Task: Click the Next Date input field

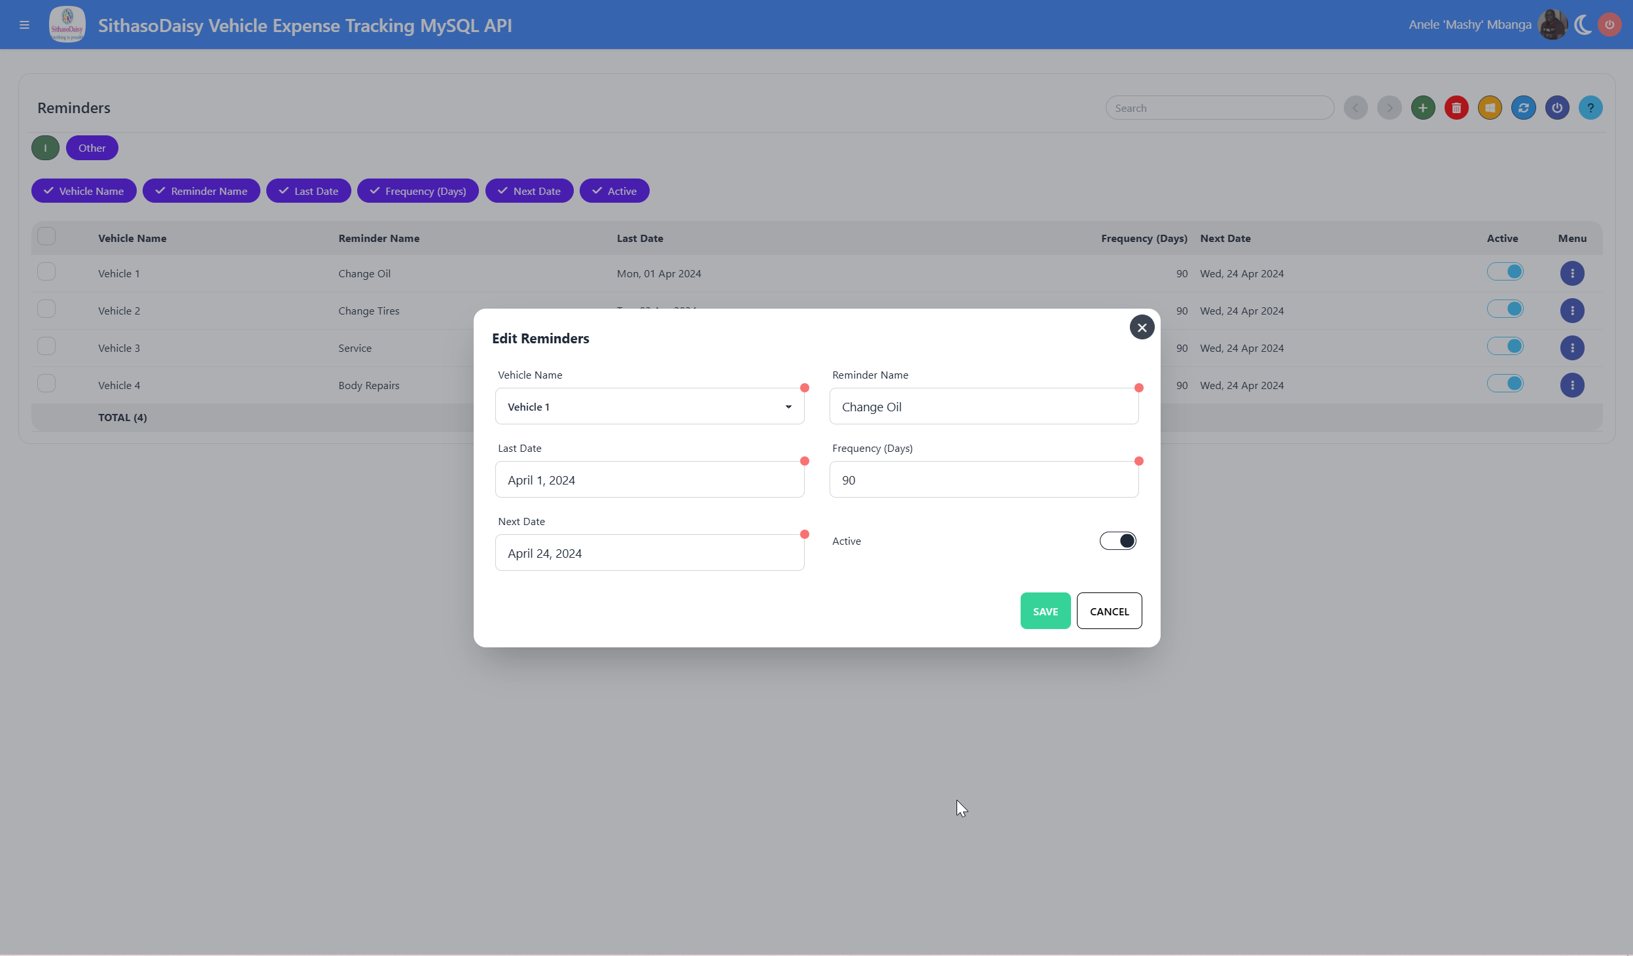Action: [649, 553]
